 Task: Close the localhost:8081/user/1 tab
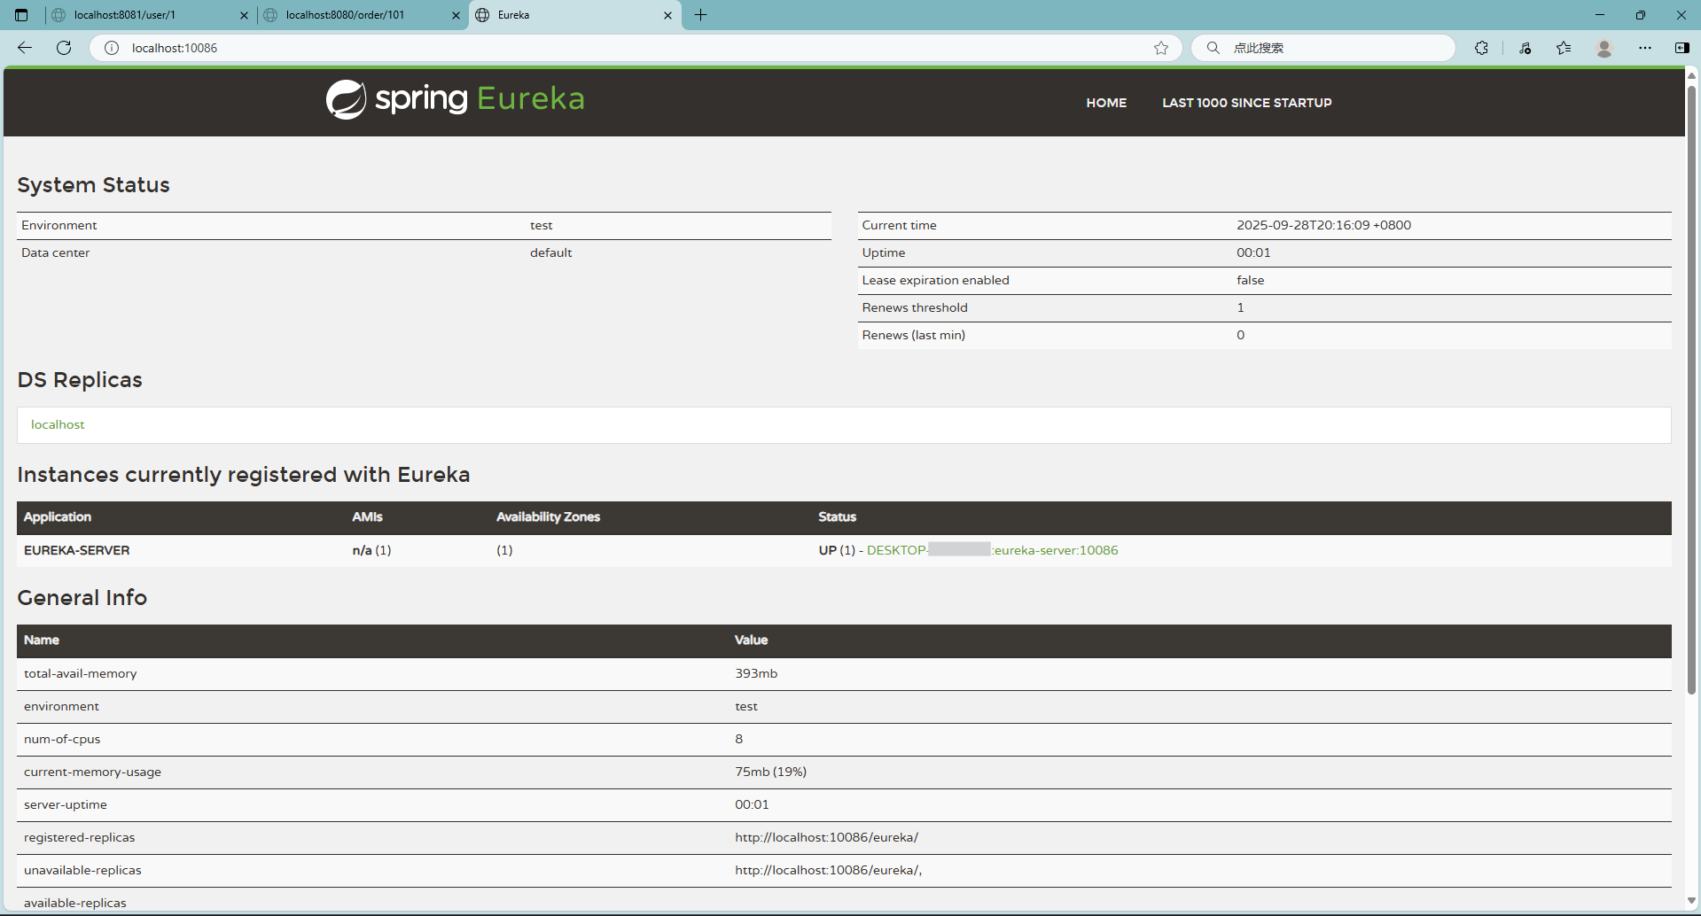coord(244,15)
